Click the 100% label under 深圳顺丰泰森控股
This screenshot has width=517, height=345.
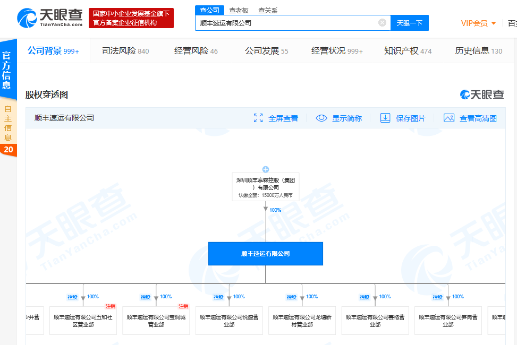275,210
